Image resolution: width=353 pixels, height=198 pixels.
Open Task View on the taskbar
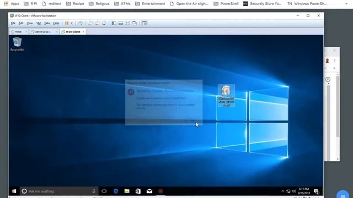[x=104, y=191]
